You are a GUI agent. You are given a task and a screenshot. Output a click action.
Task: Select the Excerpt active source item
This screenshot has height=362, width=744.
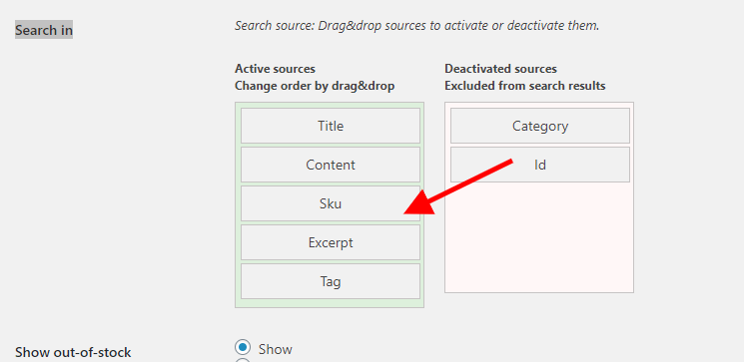tap(331, 242)
